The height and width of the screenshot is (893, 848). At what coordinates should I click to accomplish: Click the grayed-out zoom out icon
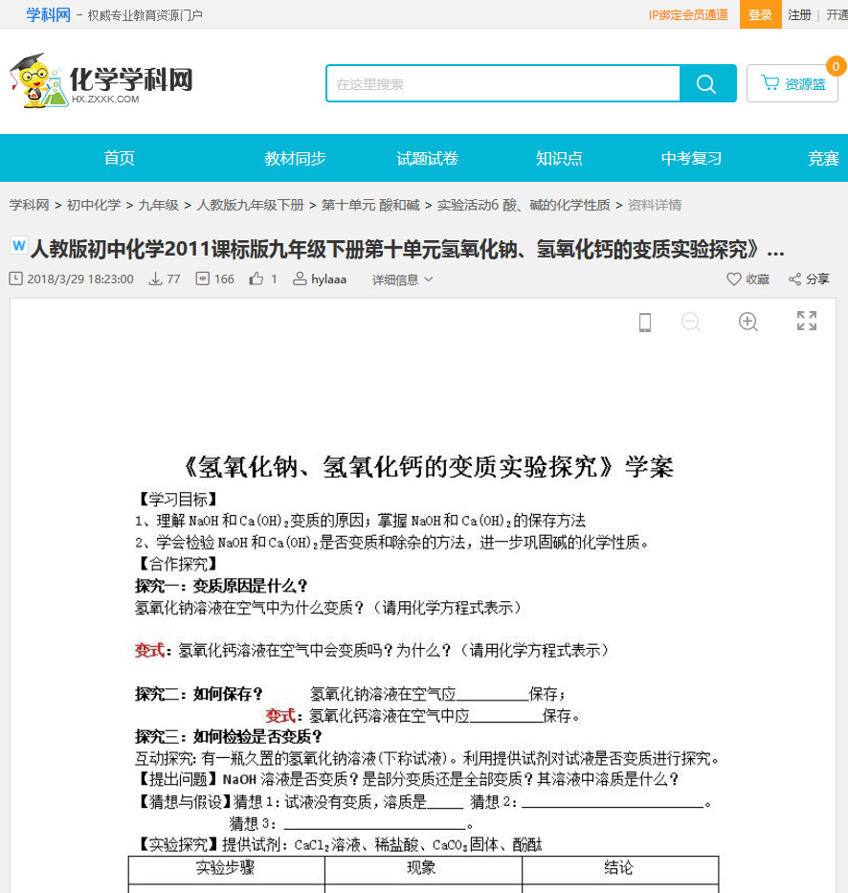click(691, 323)
